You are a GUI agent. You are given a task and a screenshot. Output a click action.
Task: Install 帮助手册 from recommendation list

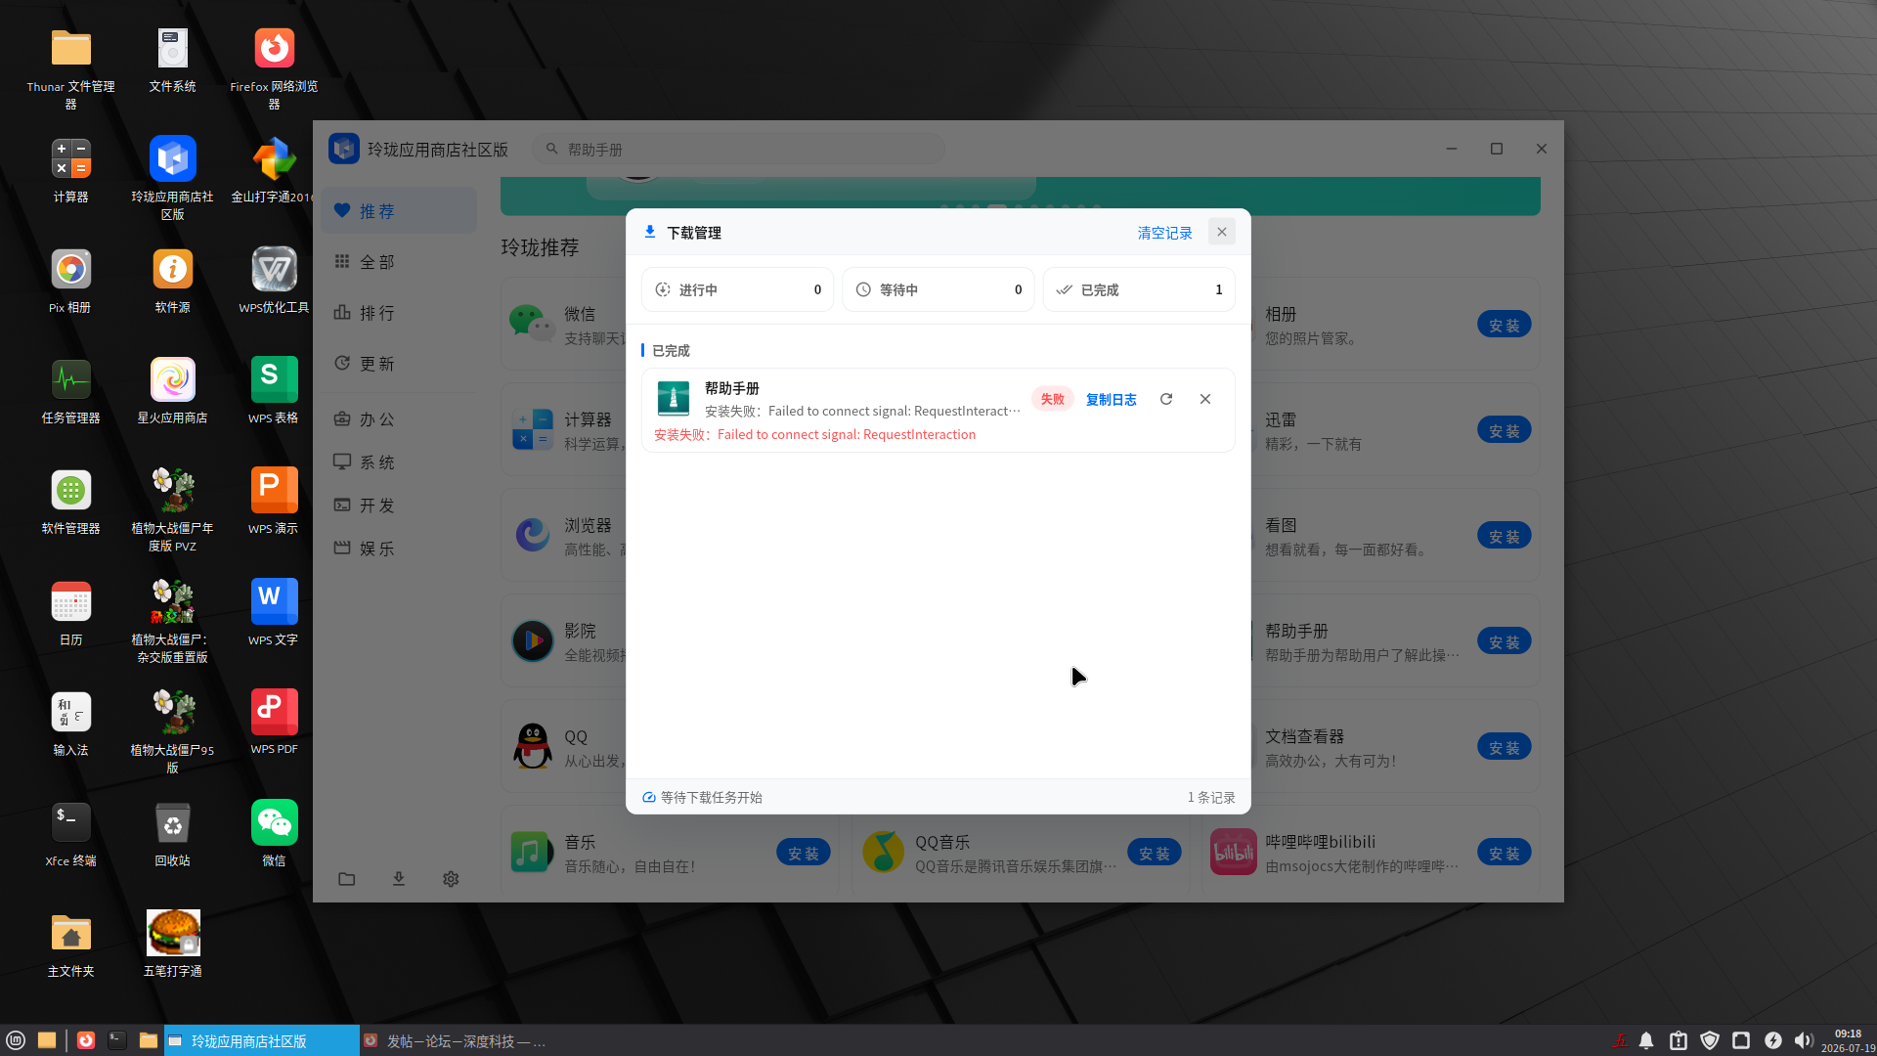tap(1504, 641)
